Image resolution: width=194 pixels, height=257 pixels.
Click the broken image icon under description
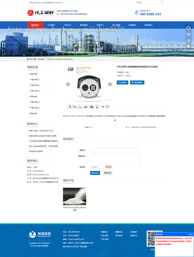point(115,120)
